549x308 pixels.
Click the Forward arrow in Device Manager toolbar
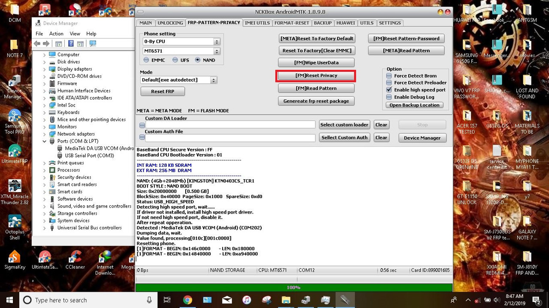[x=45, y=44]
